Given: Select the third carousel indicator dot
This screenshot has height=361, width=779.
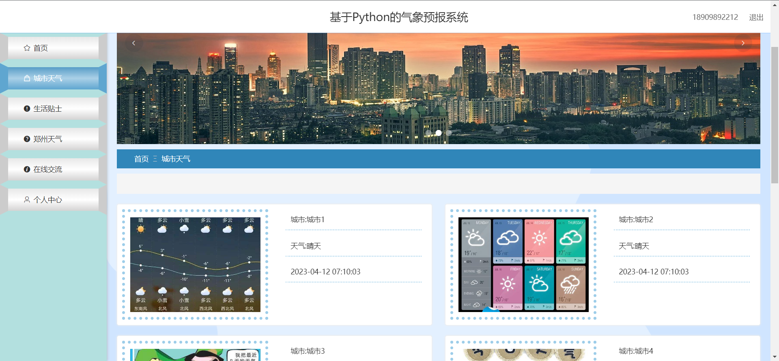Looking at the screenshot, I should click(449, 133).
